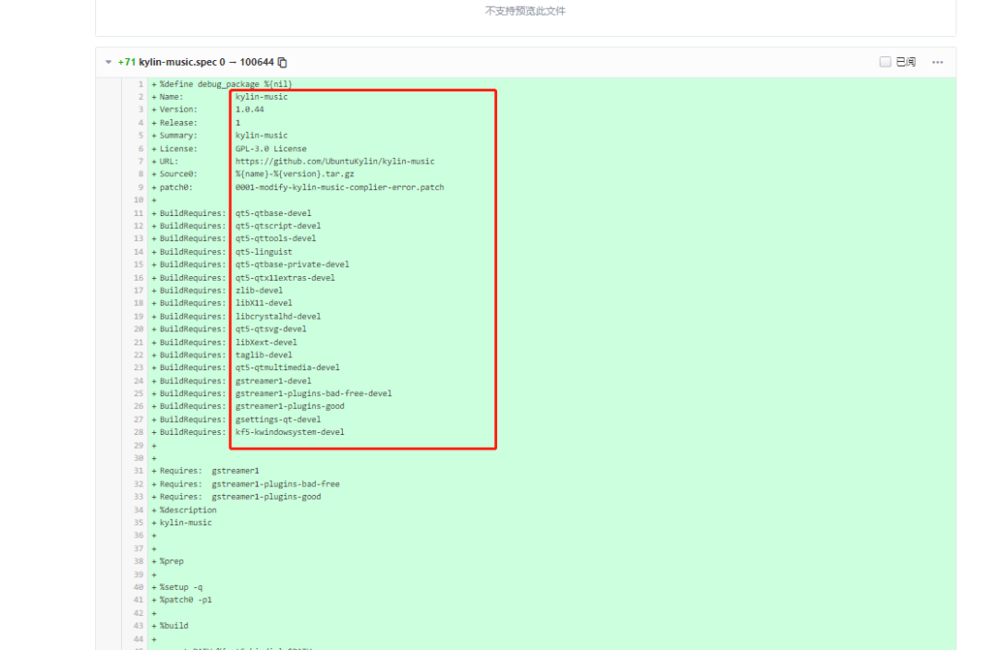998x650 pixels.
Task: Click 'gstreamer1-devel' on line 24
Action: (273, 381)
